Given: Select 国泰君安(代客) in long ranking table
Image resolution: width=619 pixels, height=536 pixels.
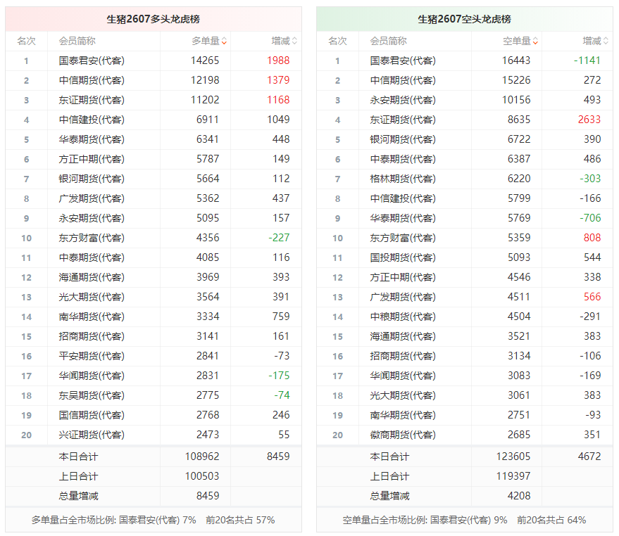Looking at the screenshot, I should pyautogui.click(x=92, y=60).
